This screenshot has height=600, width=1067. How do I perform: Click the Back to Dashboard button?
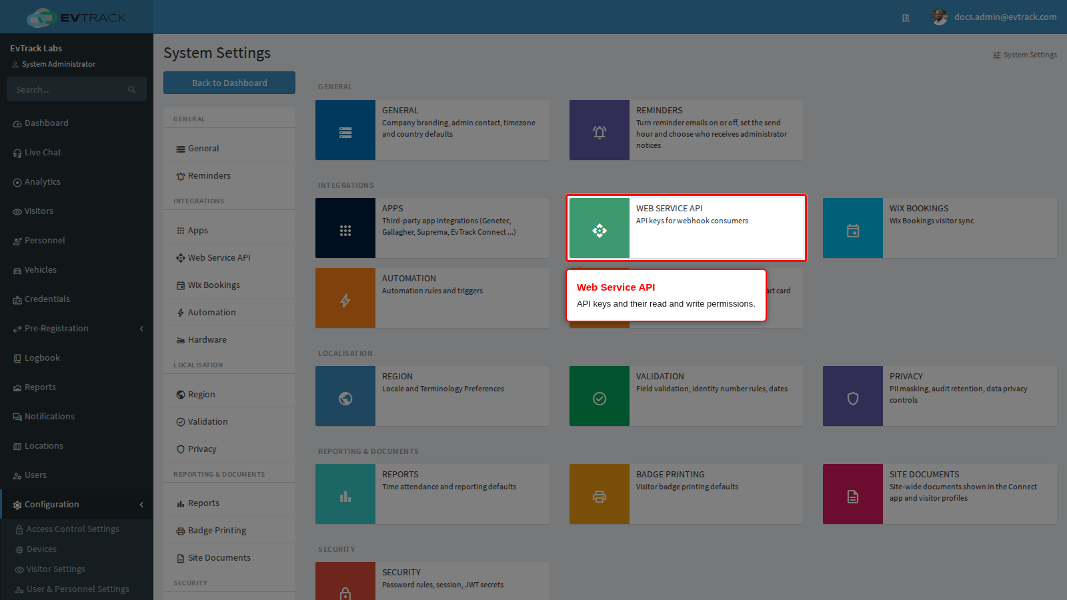(x=229, y=83)
